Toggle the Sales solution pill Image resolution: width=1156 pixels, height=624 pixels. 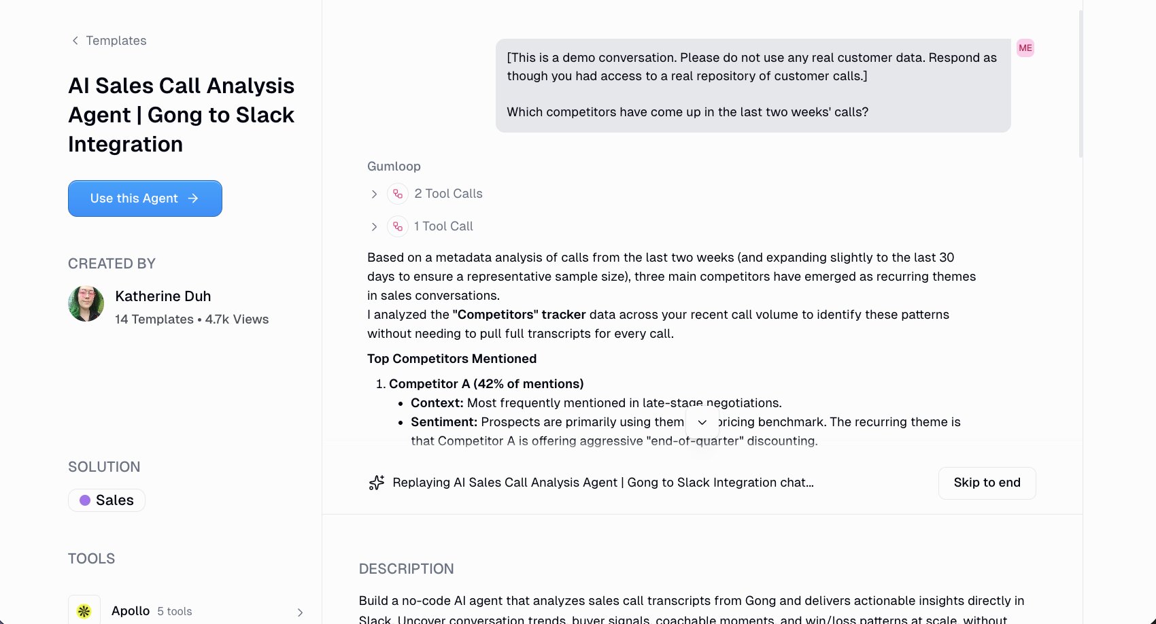[107, 500]
